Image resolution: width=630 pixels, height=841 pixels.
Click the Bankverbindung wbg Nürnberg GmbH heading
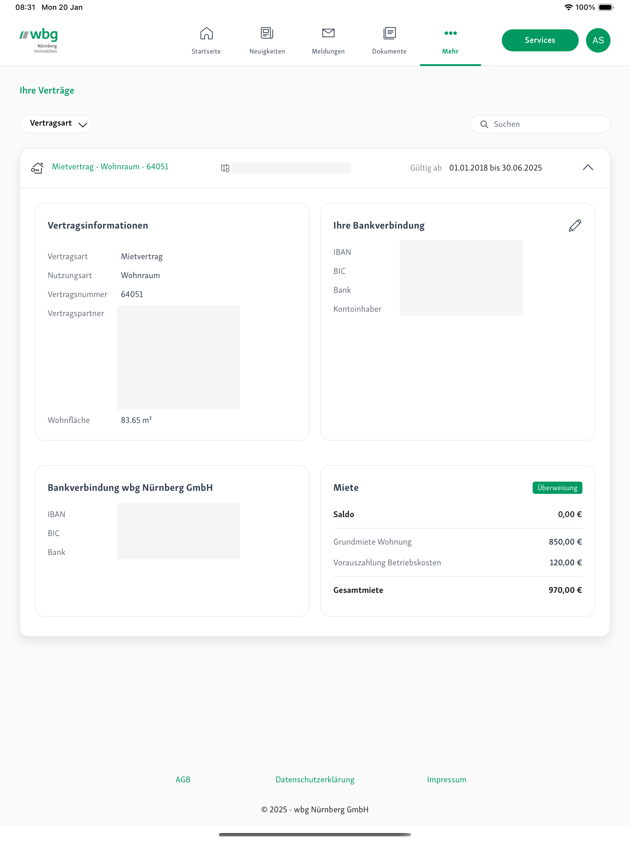[x=130, y=488]
